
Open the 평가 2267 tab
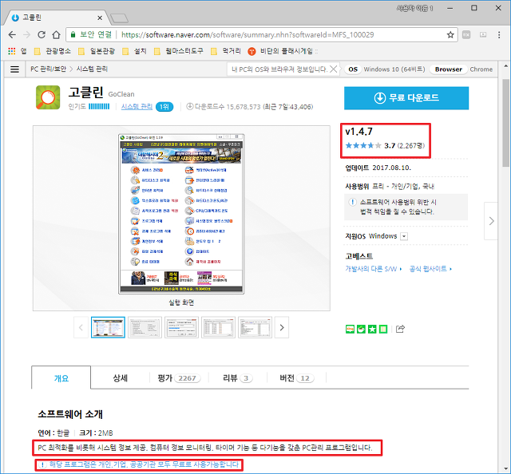coord(179,378)
